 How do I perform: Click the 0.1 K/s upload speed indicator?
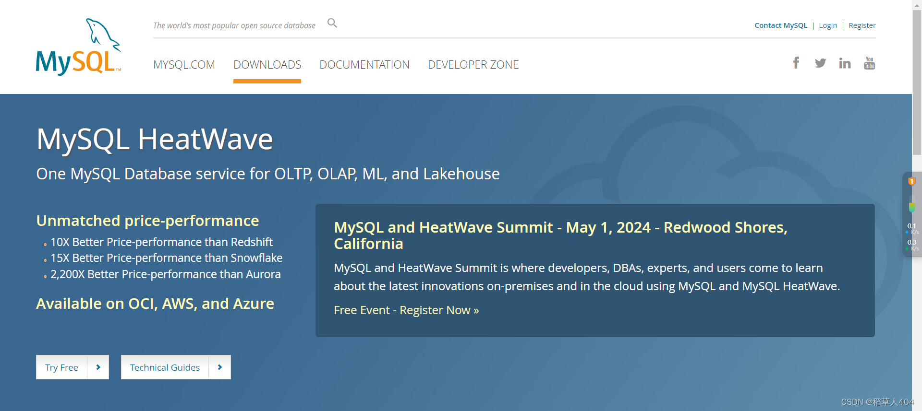coord(912,229)
